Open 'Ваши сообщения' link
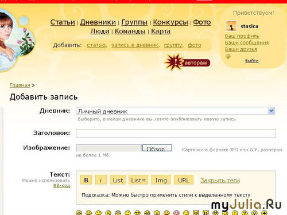The width and height of the screenshot is (287, 215). 247,42
